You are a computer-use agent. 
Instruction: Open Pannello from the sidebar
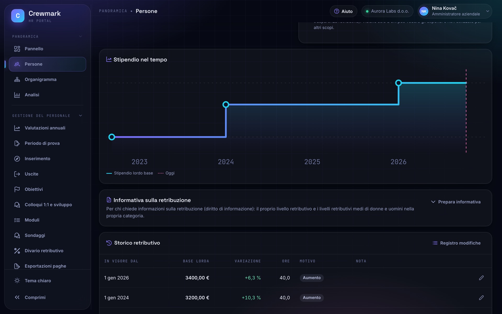(x=47, y=49)
